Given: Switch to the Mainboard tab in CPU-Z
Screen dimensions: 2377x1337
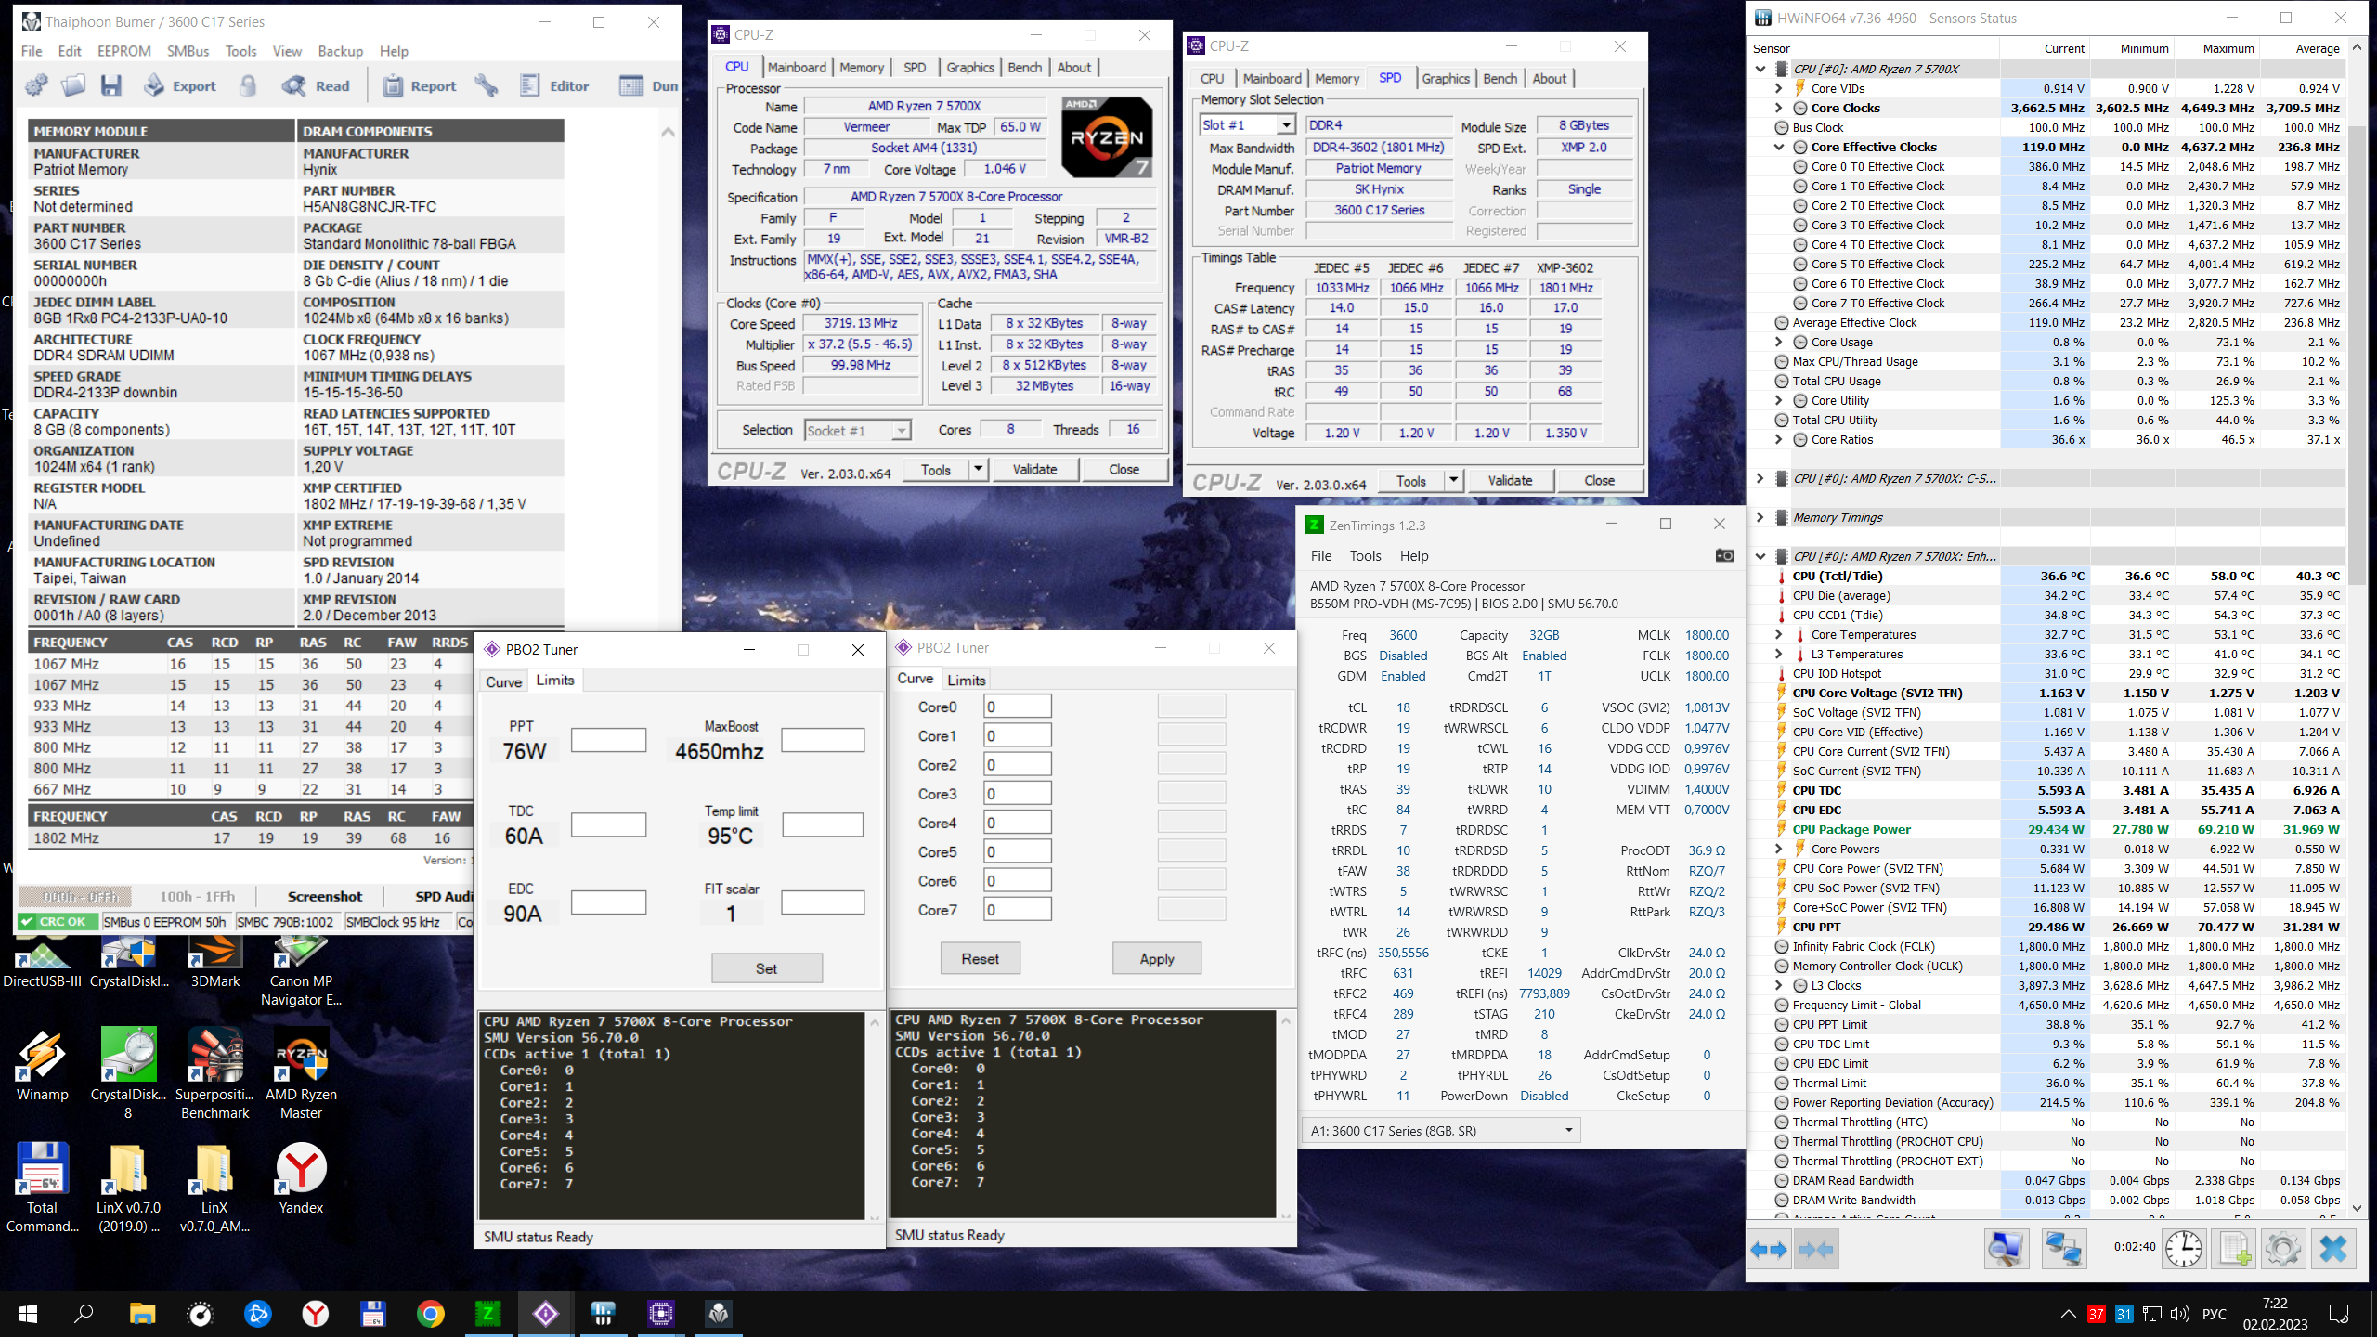Looking at the screenshot, I should [x=796, y=67].
